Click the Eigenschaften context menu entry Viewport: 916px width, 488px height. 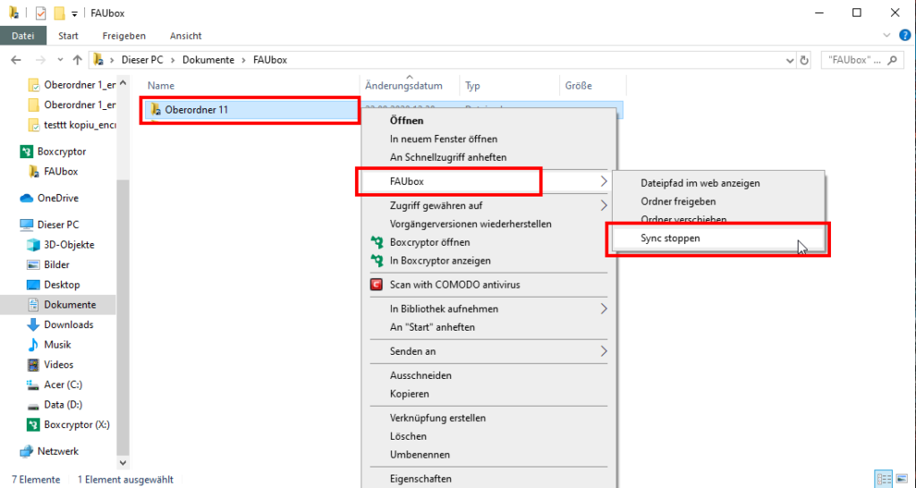[420, 479]
